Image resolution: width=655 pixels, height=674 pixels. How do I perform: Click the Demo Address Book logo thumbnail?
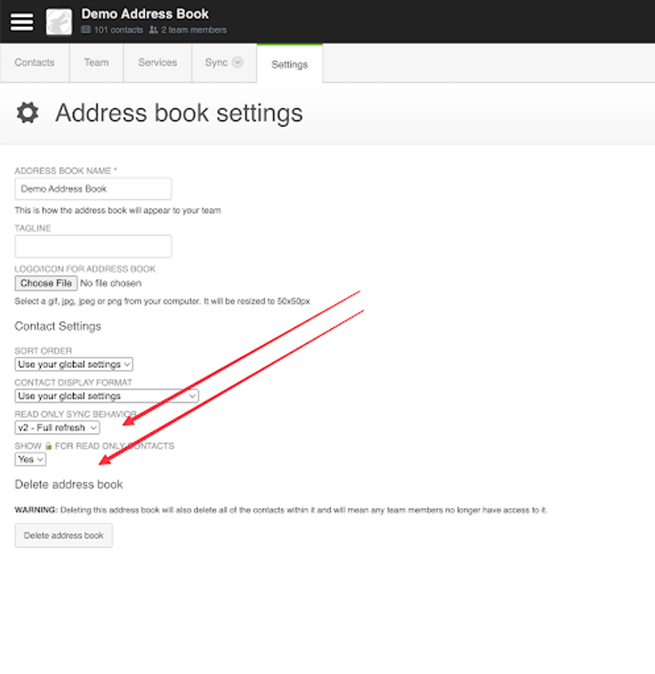pos(59,22)
